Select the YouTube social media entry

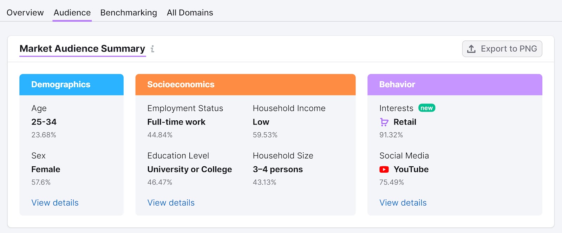(411, 169)
